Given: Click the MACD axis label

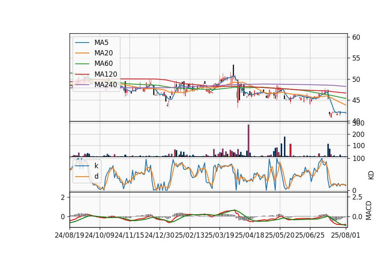Looking at the screenshot, I should pyautogui.click(x=369, y=210).
